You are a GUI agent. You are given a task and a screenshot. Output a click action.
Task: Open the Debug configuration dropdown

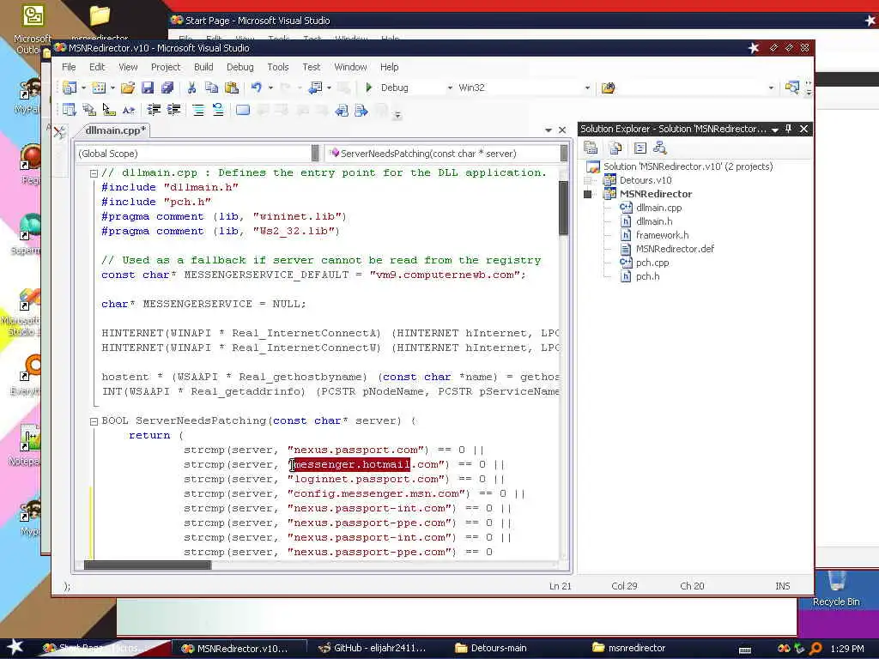click(x=450, y=88)
